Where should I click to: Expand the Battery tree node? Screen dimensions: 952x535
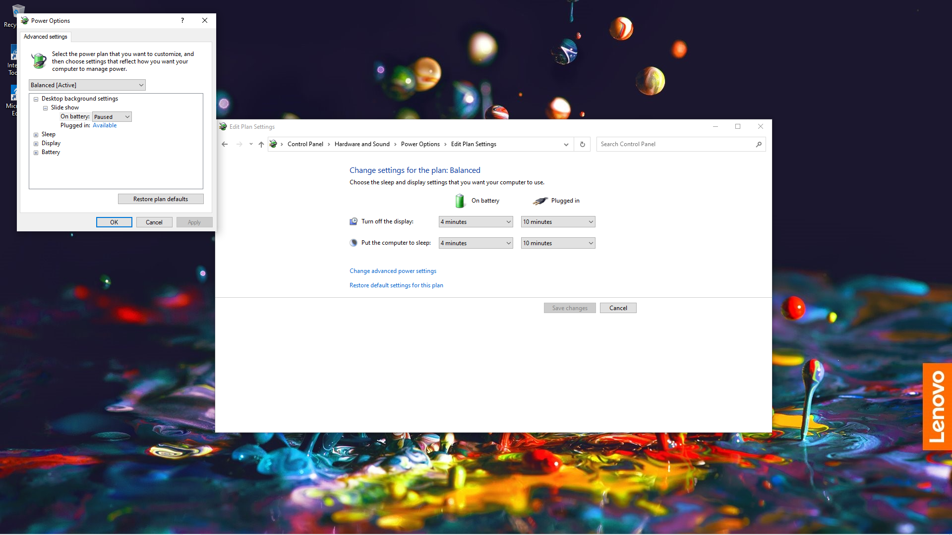pyautogui.click(x=36, y=153)
